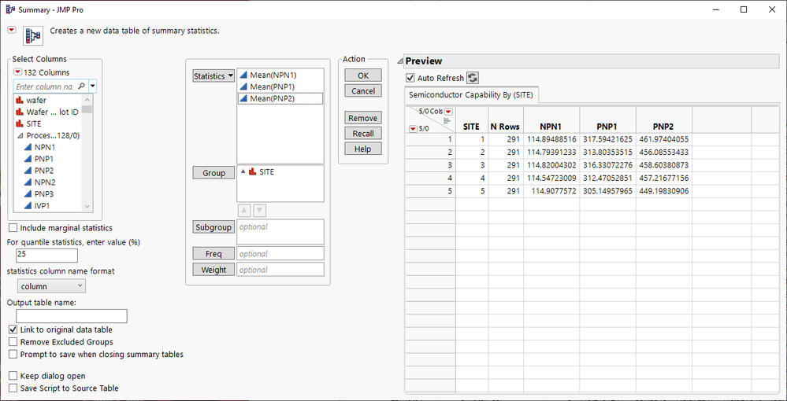
Task: Click the move up arrow under Group
Action: point(244,211)
